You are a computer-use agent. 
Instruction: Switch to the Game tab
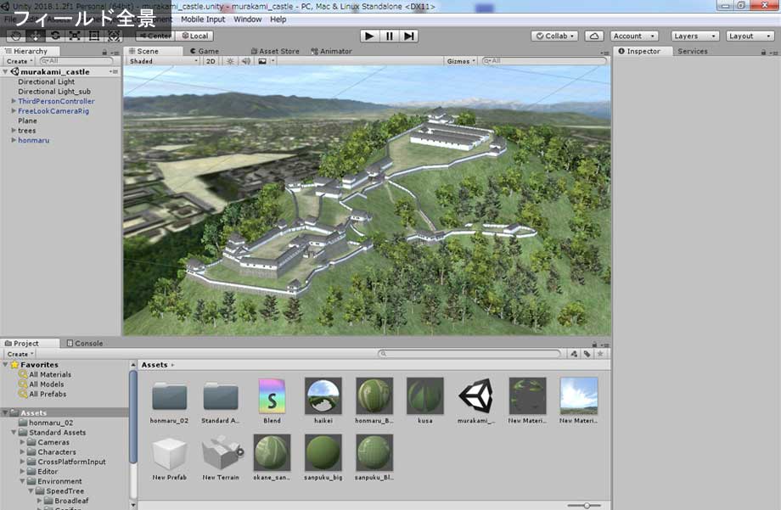(x=205, y=51)
